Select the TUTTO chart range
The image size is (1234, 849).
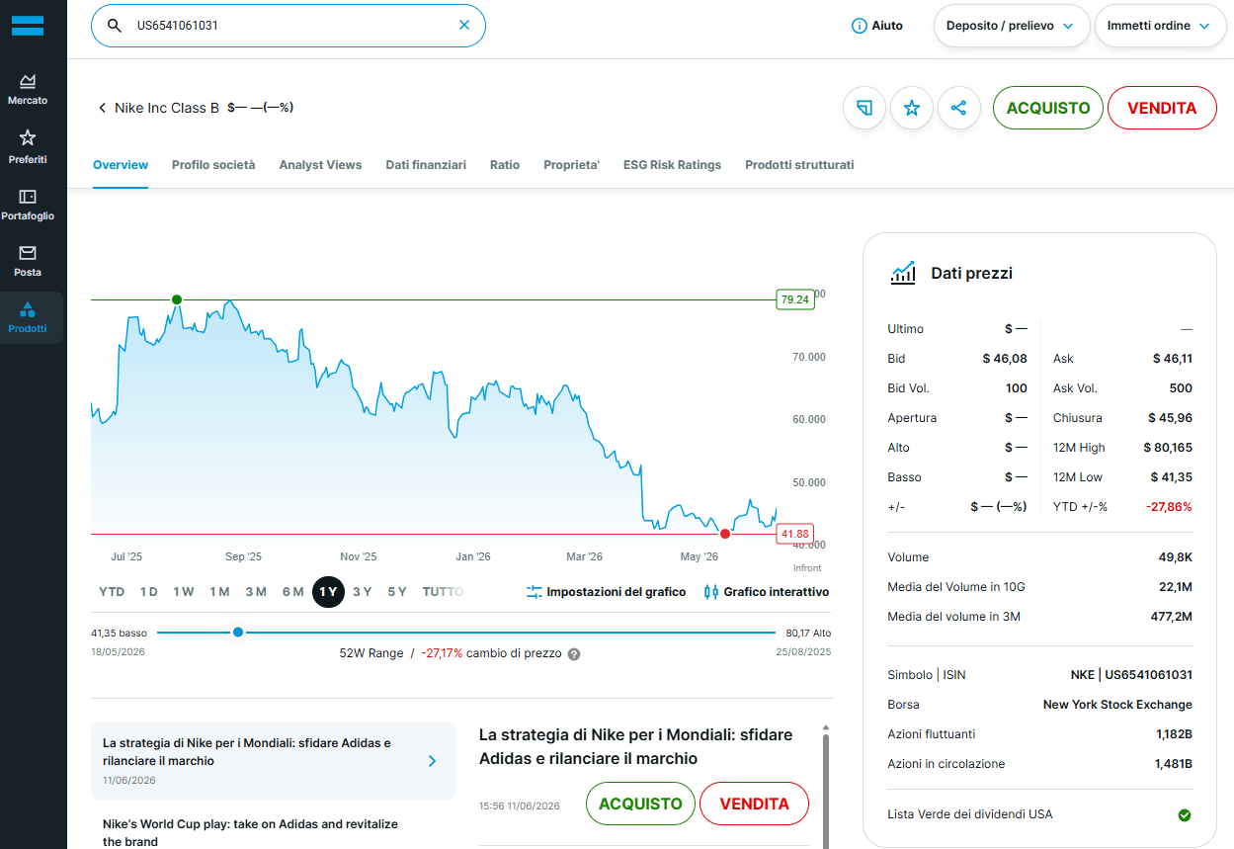click(443, 592)
